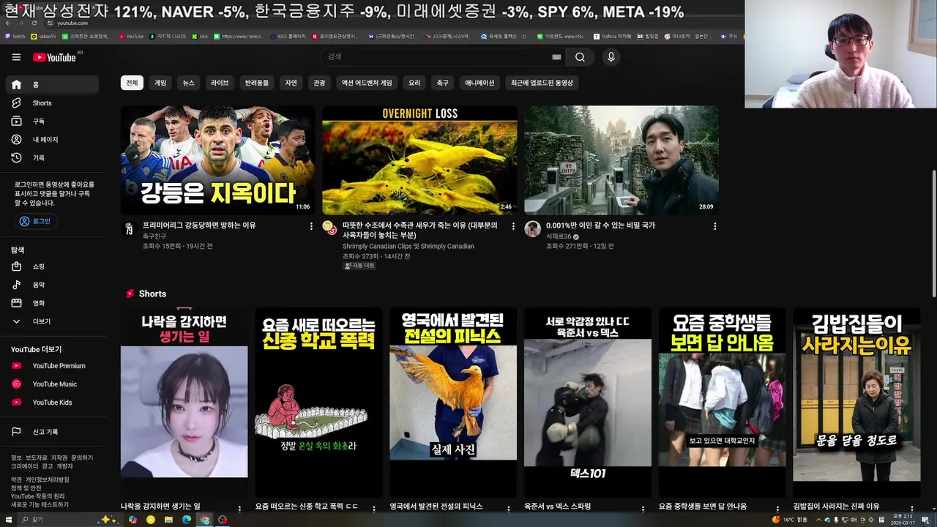The height and width of the screenshot is (527, 937).
Task: Open 음악 in the 탐색 section
Action: (53, 285)
